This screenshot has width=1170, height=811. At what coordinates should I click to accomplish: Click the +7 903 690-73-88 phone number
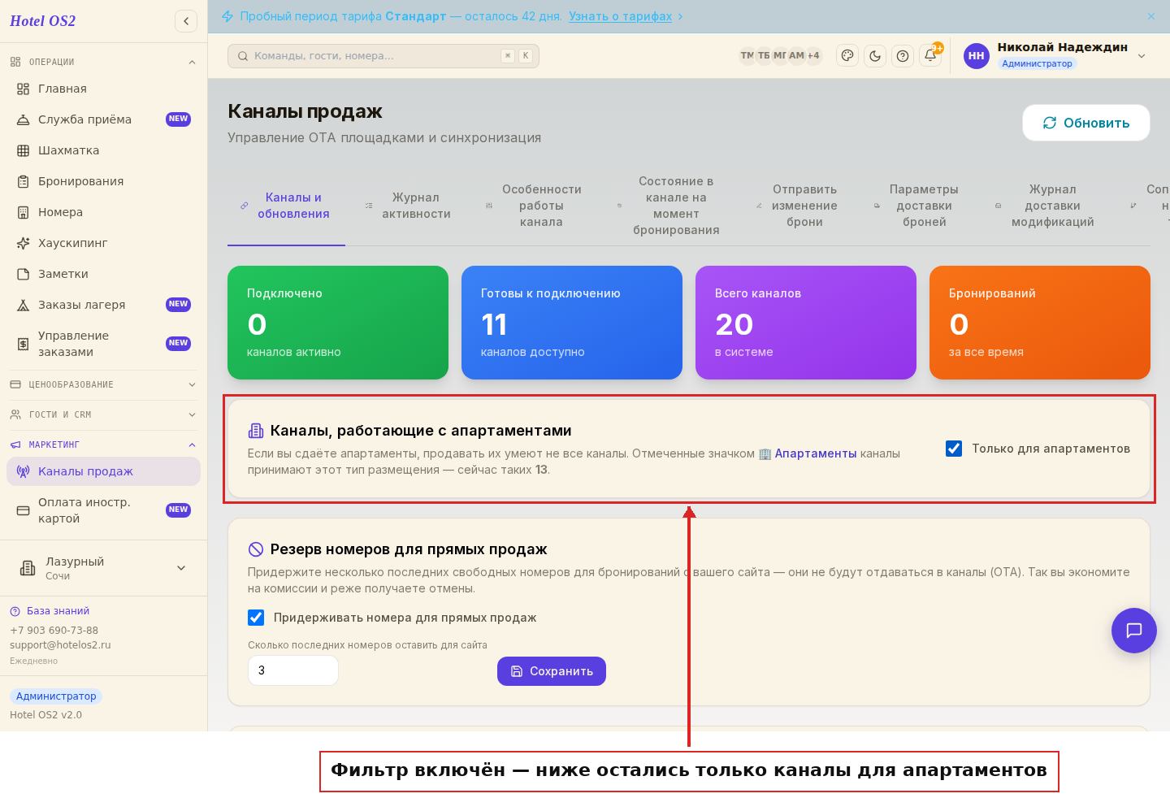pyautogui.click(x=54, y=631)
